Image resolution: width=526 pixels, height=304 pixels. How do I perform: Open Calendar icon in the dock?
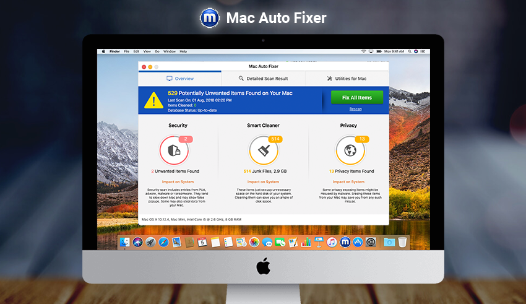[202, 242]
